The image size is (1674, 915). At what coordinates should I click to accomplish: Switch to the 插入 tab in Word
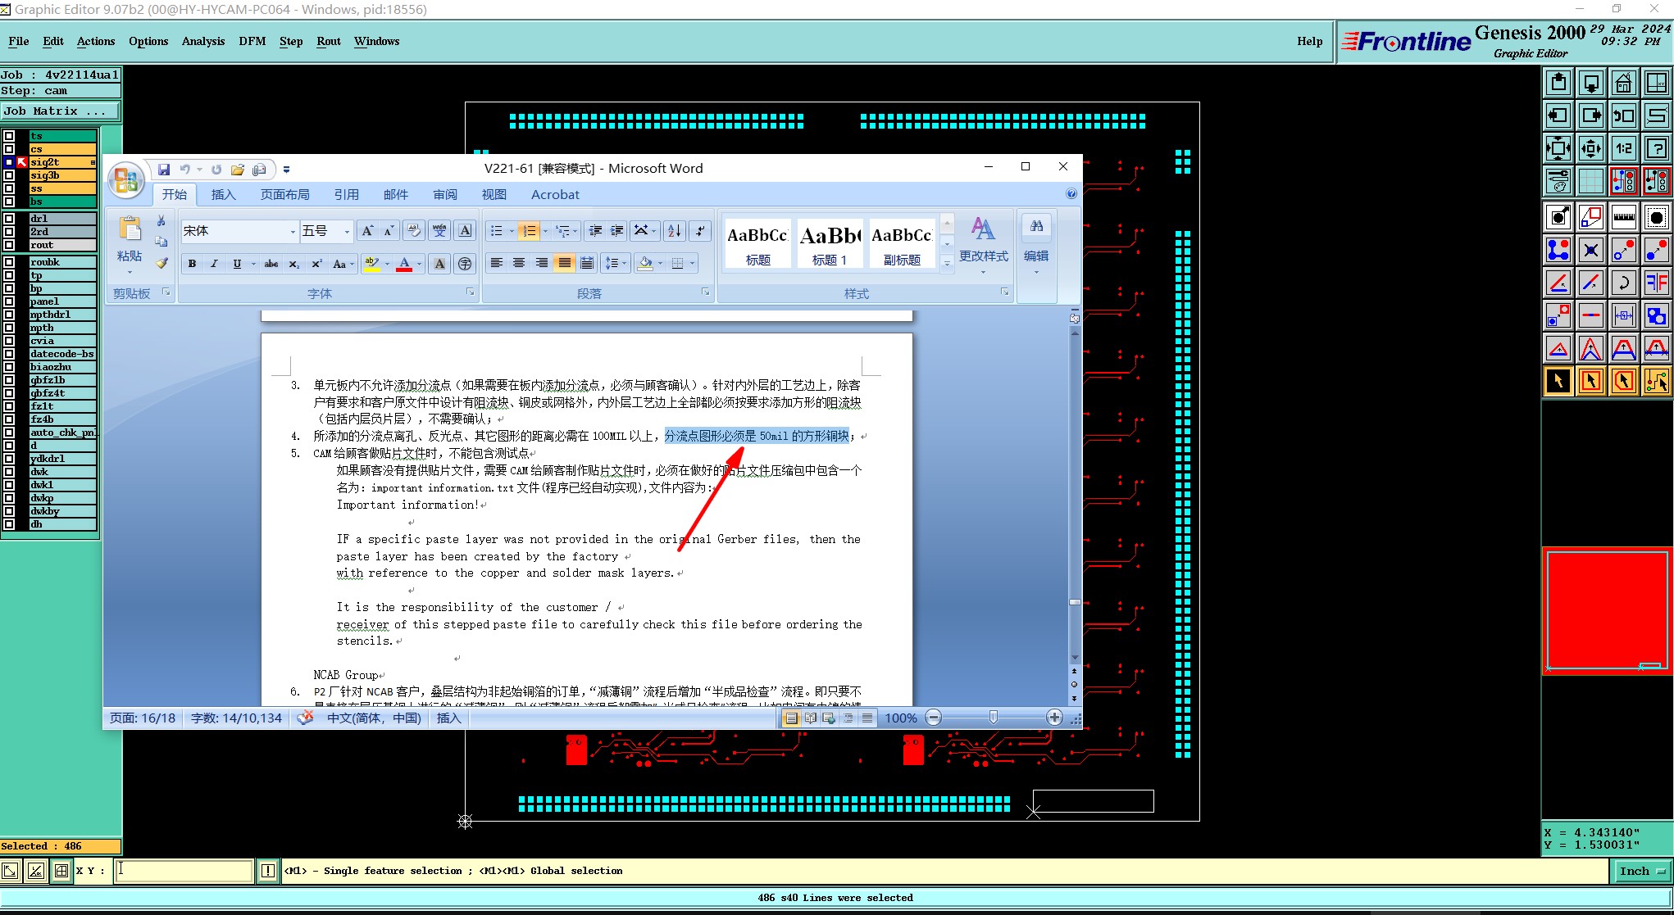click(223, 194)
